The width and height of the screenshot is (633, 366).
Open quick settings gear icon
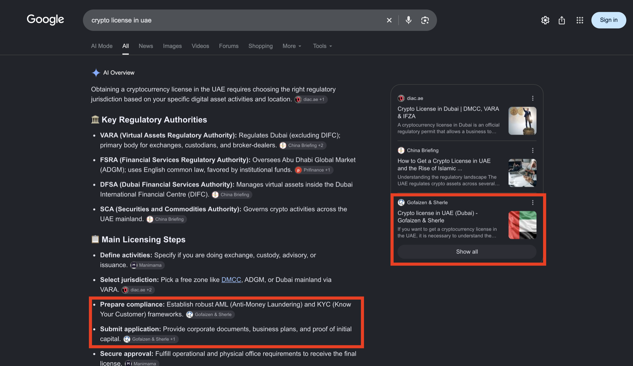tap(545, 20)
